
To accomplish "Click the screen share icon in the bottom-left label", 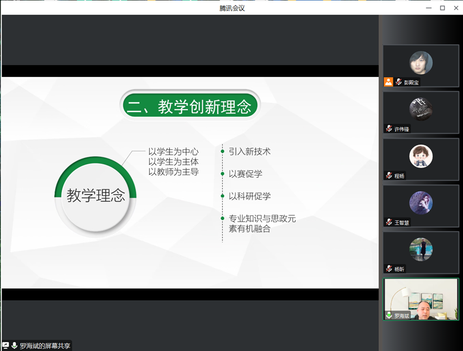I will tap(6, 345).
